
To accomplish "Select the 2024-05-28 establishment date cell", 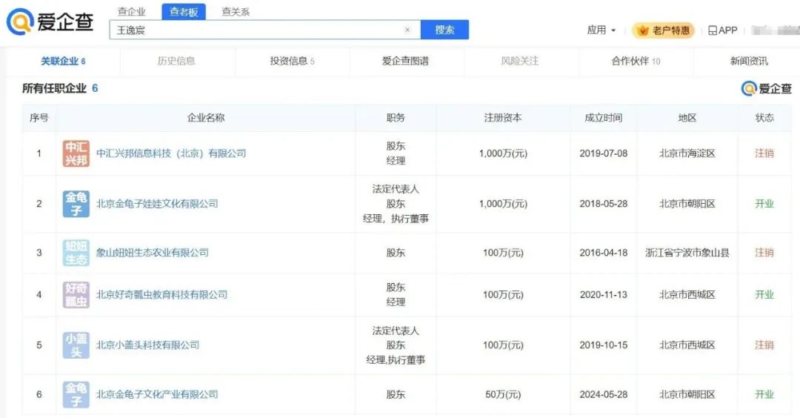I will 604,394.
